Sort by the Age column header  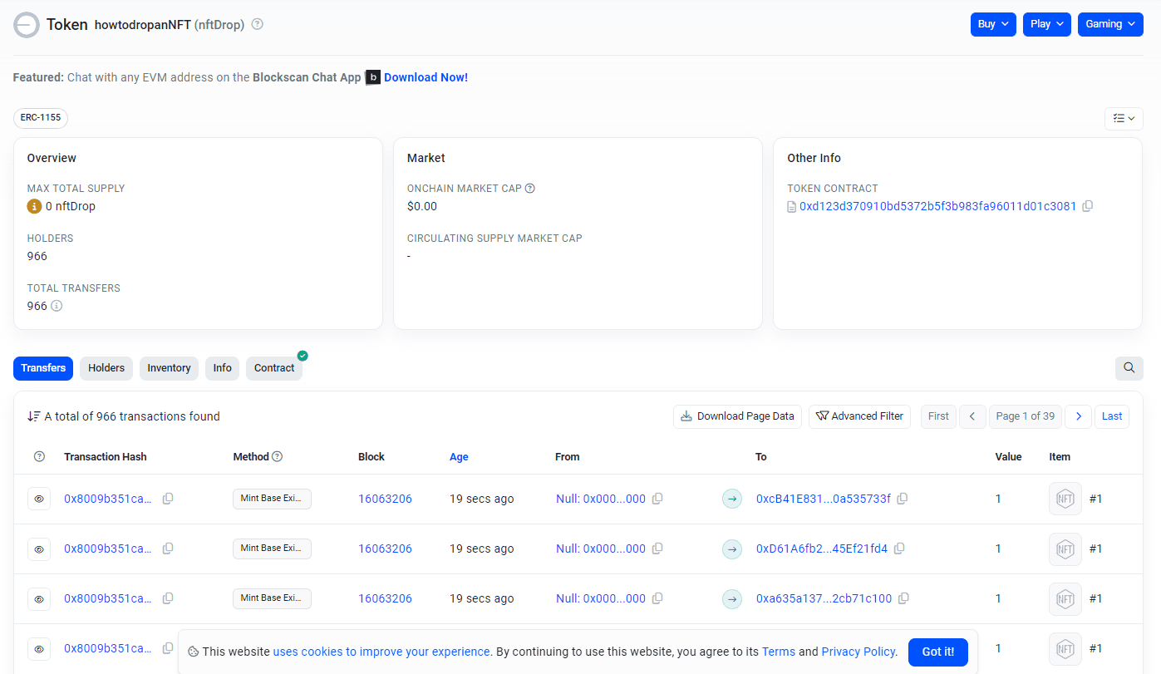(x=459, y=456)
